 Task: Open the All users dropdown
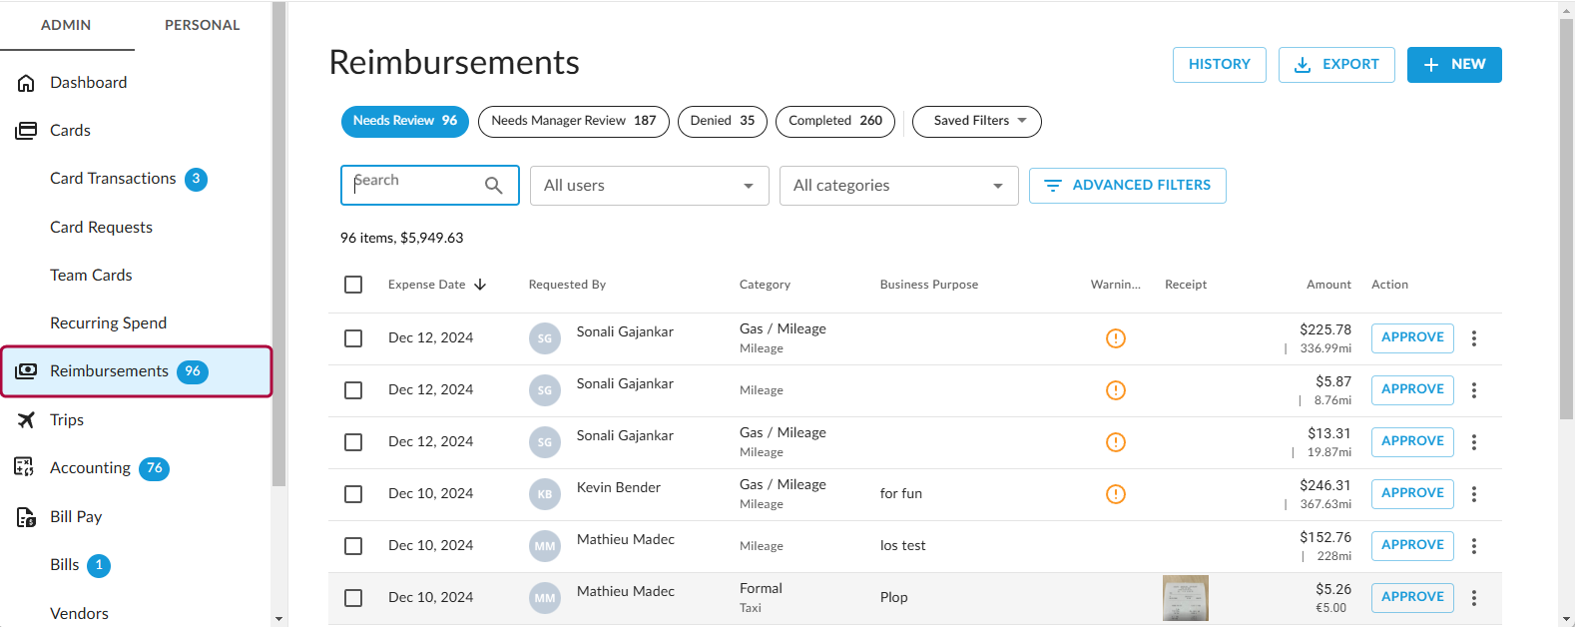coord(649,186)
